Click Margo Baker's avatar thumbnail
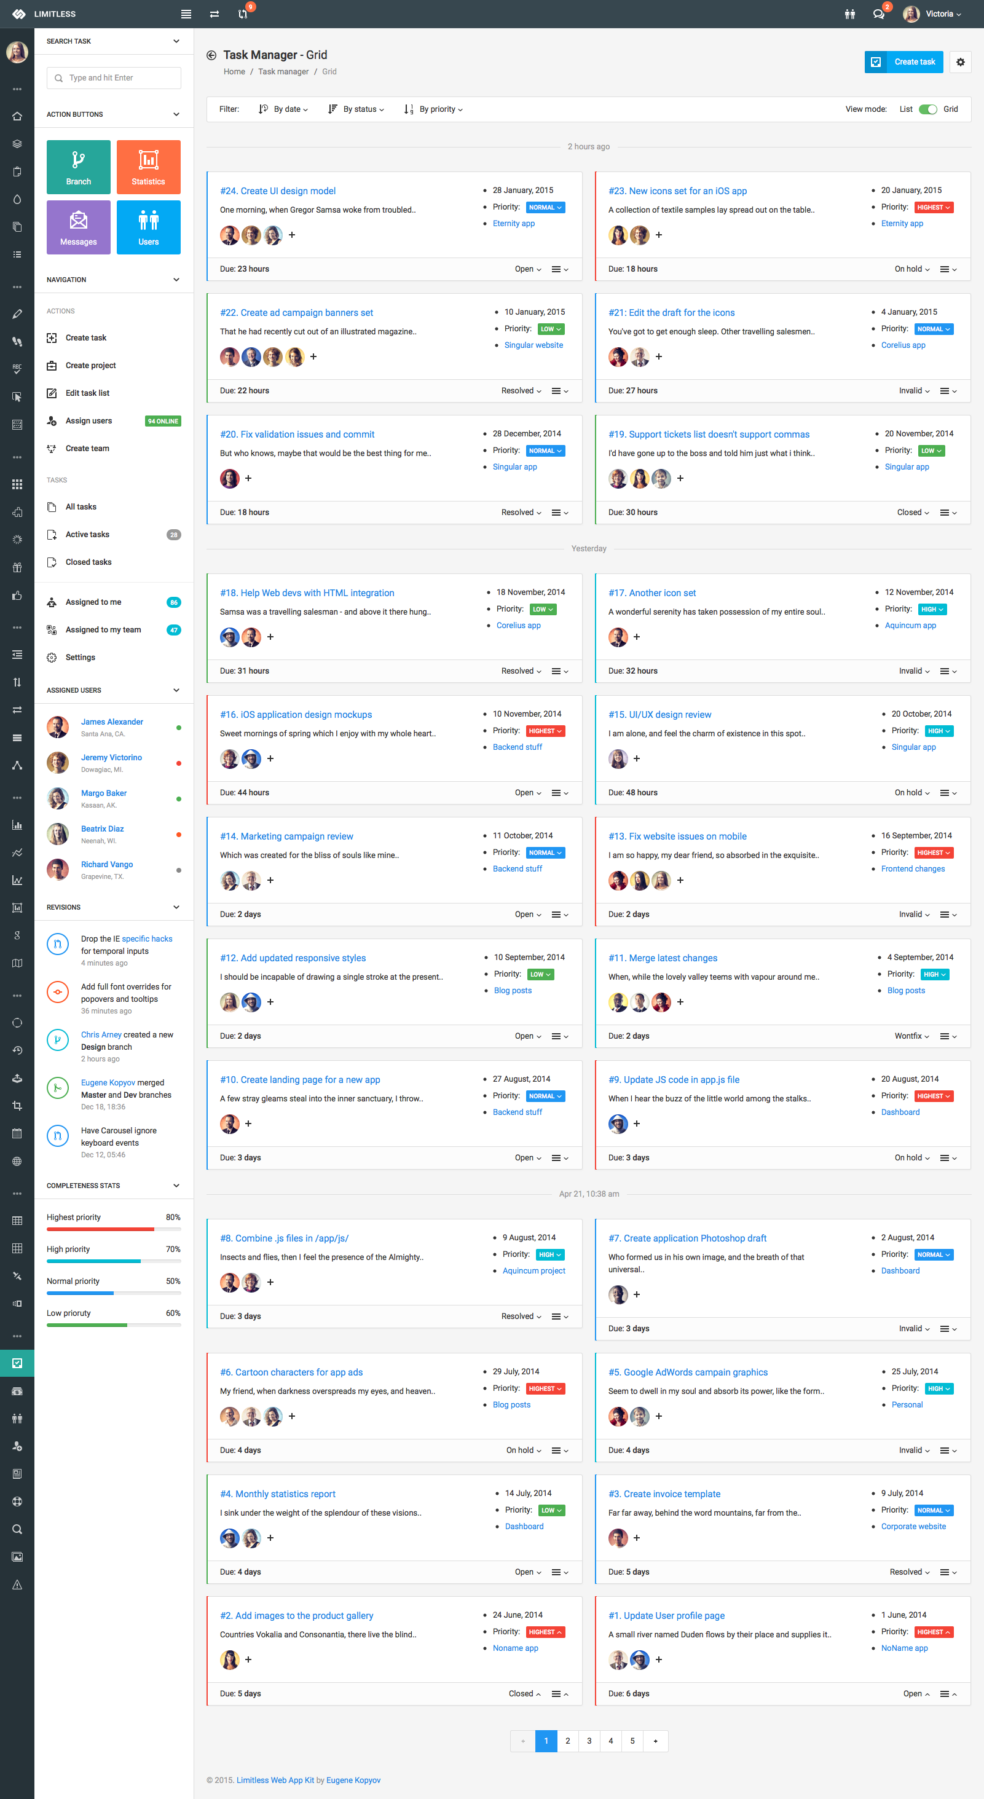The width and height of the screenshot is (984, 1799). (x=58, y=798)
